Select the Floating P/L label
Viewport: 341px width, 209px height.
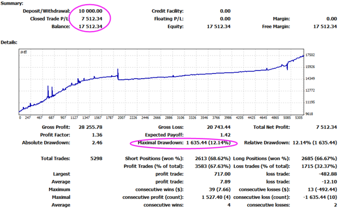169,19
